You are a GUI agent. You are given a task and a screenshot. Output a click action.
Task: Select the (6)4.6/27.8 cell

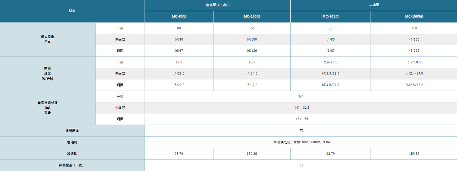coord(331,85)
